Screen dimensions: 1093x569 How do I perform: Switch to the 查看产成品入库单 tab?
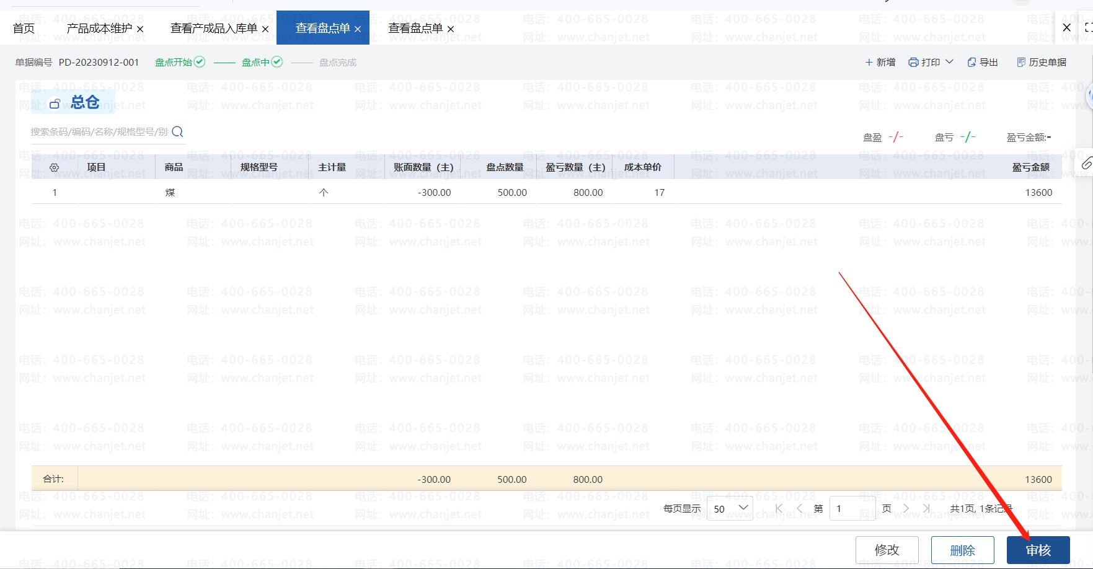point(214,29)
